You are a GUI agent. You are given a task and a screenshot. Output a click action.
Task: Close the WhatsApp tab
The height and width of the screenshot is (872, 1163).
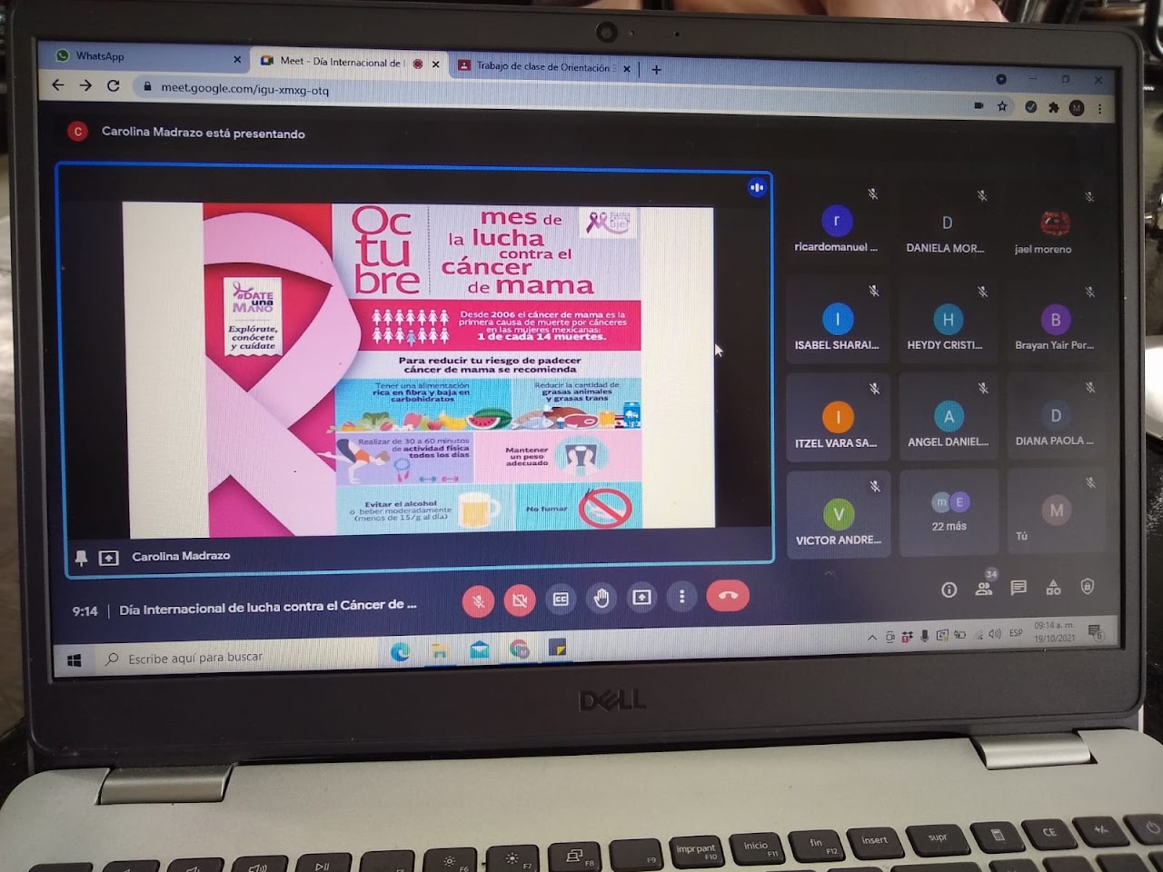[237, 60]
